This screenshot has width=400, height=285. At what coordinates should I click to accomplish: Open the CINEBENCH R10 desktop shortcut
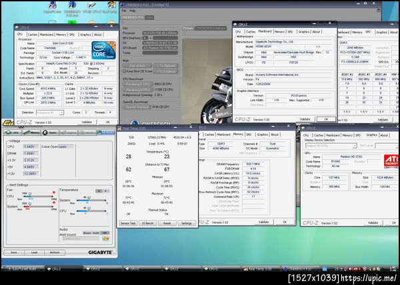72,8
